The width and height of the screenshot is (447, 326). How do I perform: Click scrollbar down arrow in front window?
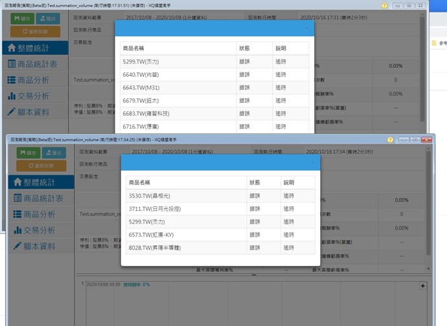coord(428,268)
